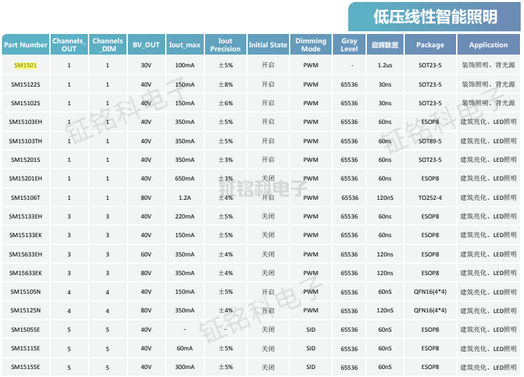Click 装饰照明、背光源 application in SM1501 row
Screen dimensions: 524x377
(488, 65)
